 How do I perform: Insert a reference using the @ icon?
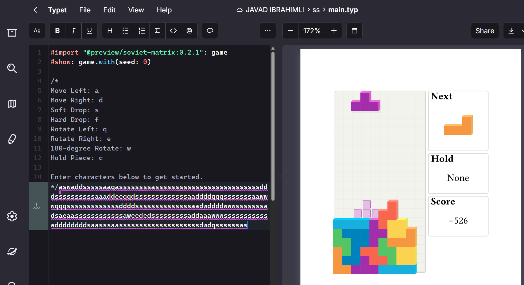point(189,31)
